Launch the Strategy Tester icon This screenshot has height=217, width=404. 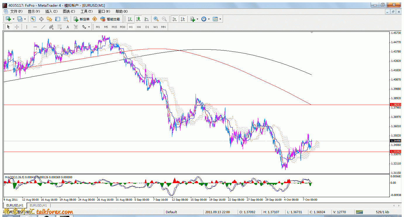[x=66, y=19]
